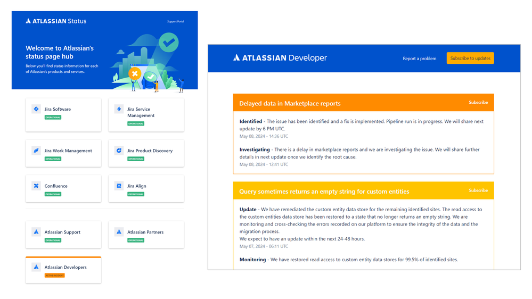Viewport: 532px width, 299px height.
Task: Click the Atlassian Support icon
Action: click(x=36, y=231)
